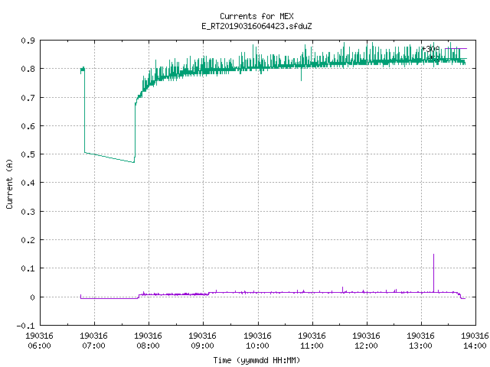490x367 pixels.
Task: Click the green sloped segment near 0.5 A
Action: (x=109, y=158)
